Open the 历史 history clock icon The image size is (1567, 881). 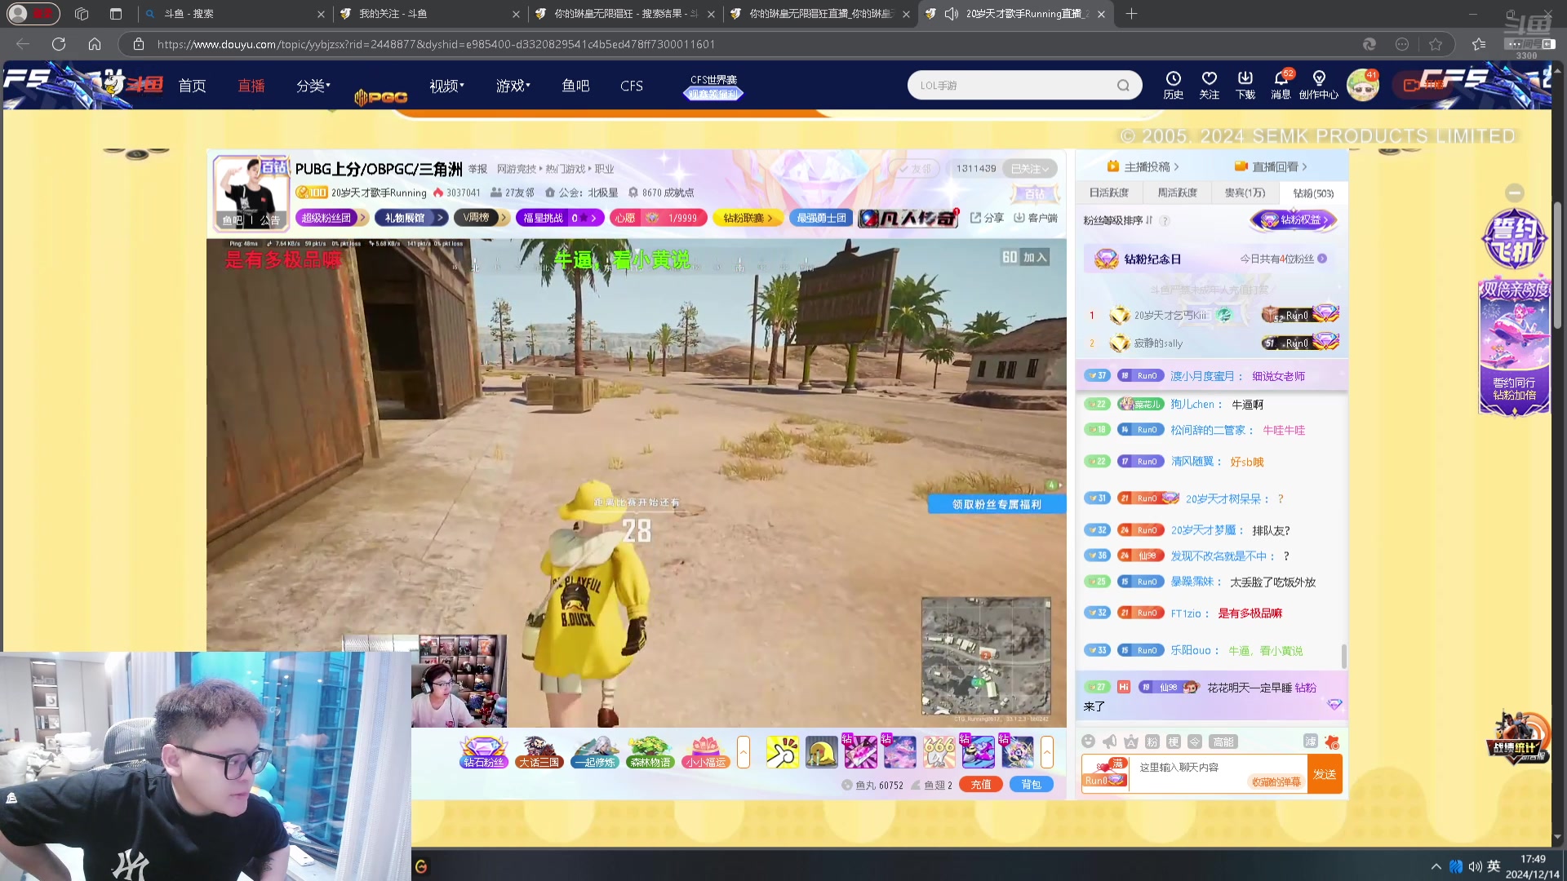(x=1173, y=84)
